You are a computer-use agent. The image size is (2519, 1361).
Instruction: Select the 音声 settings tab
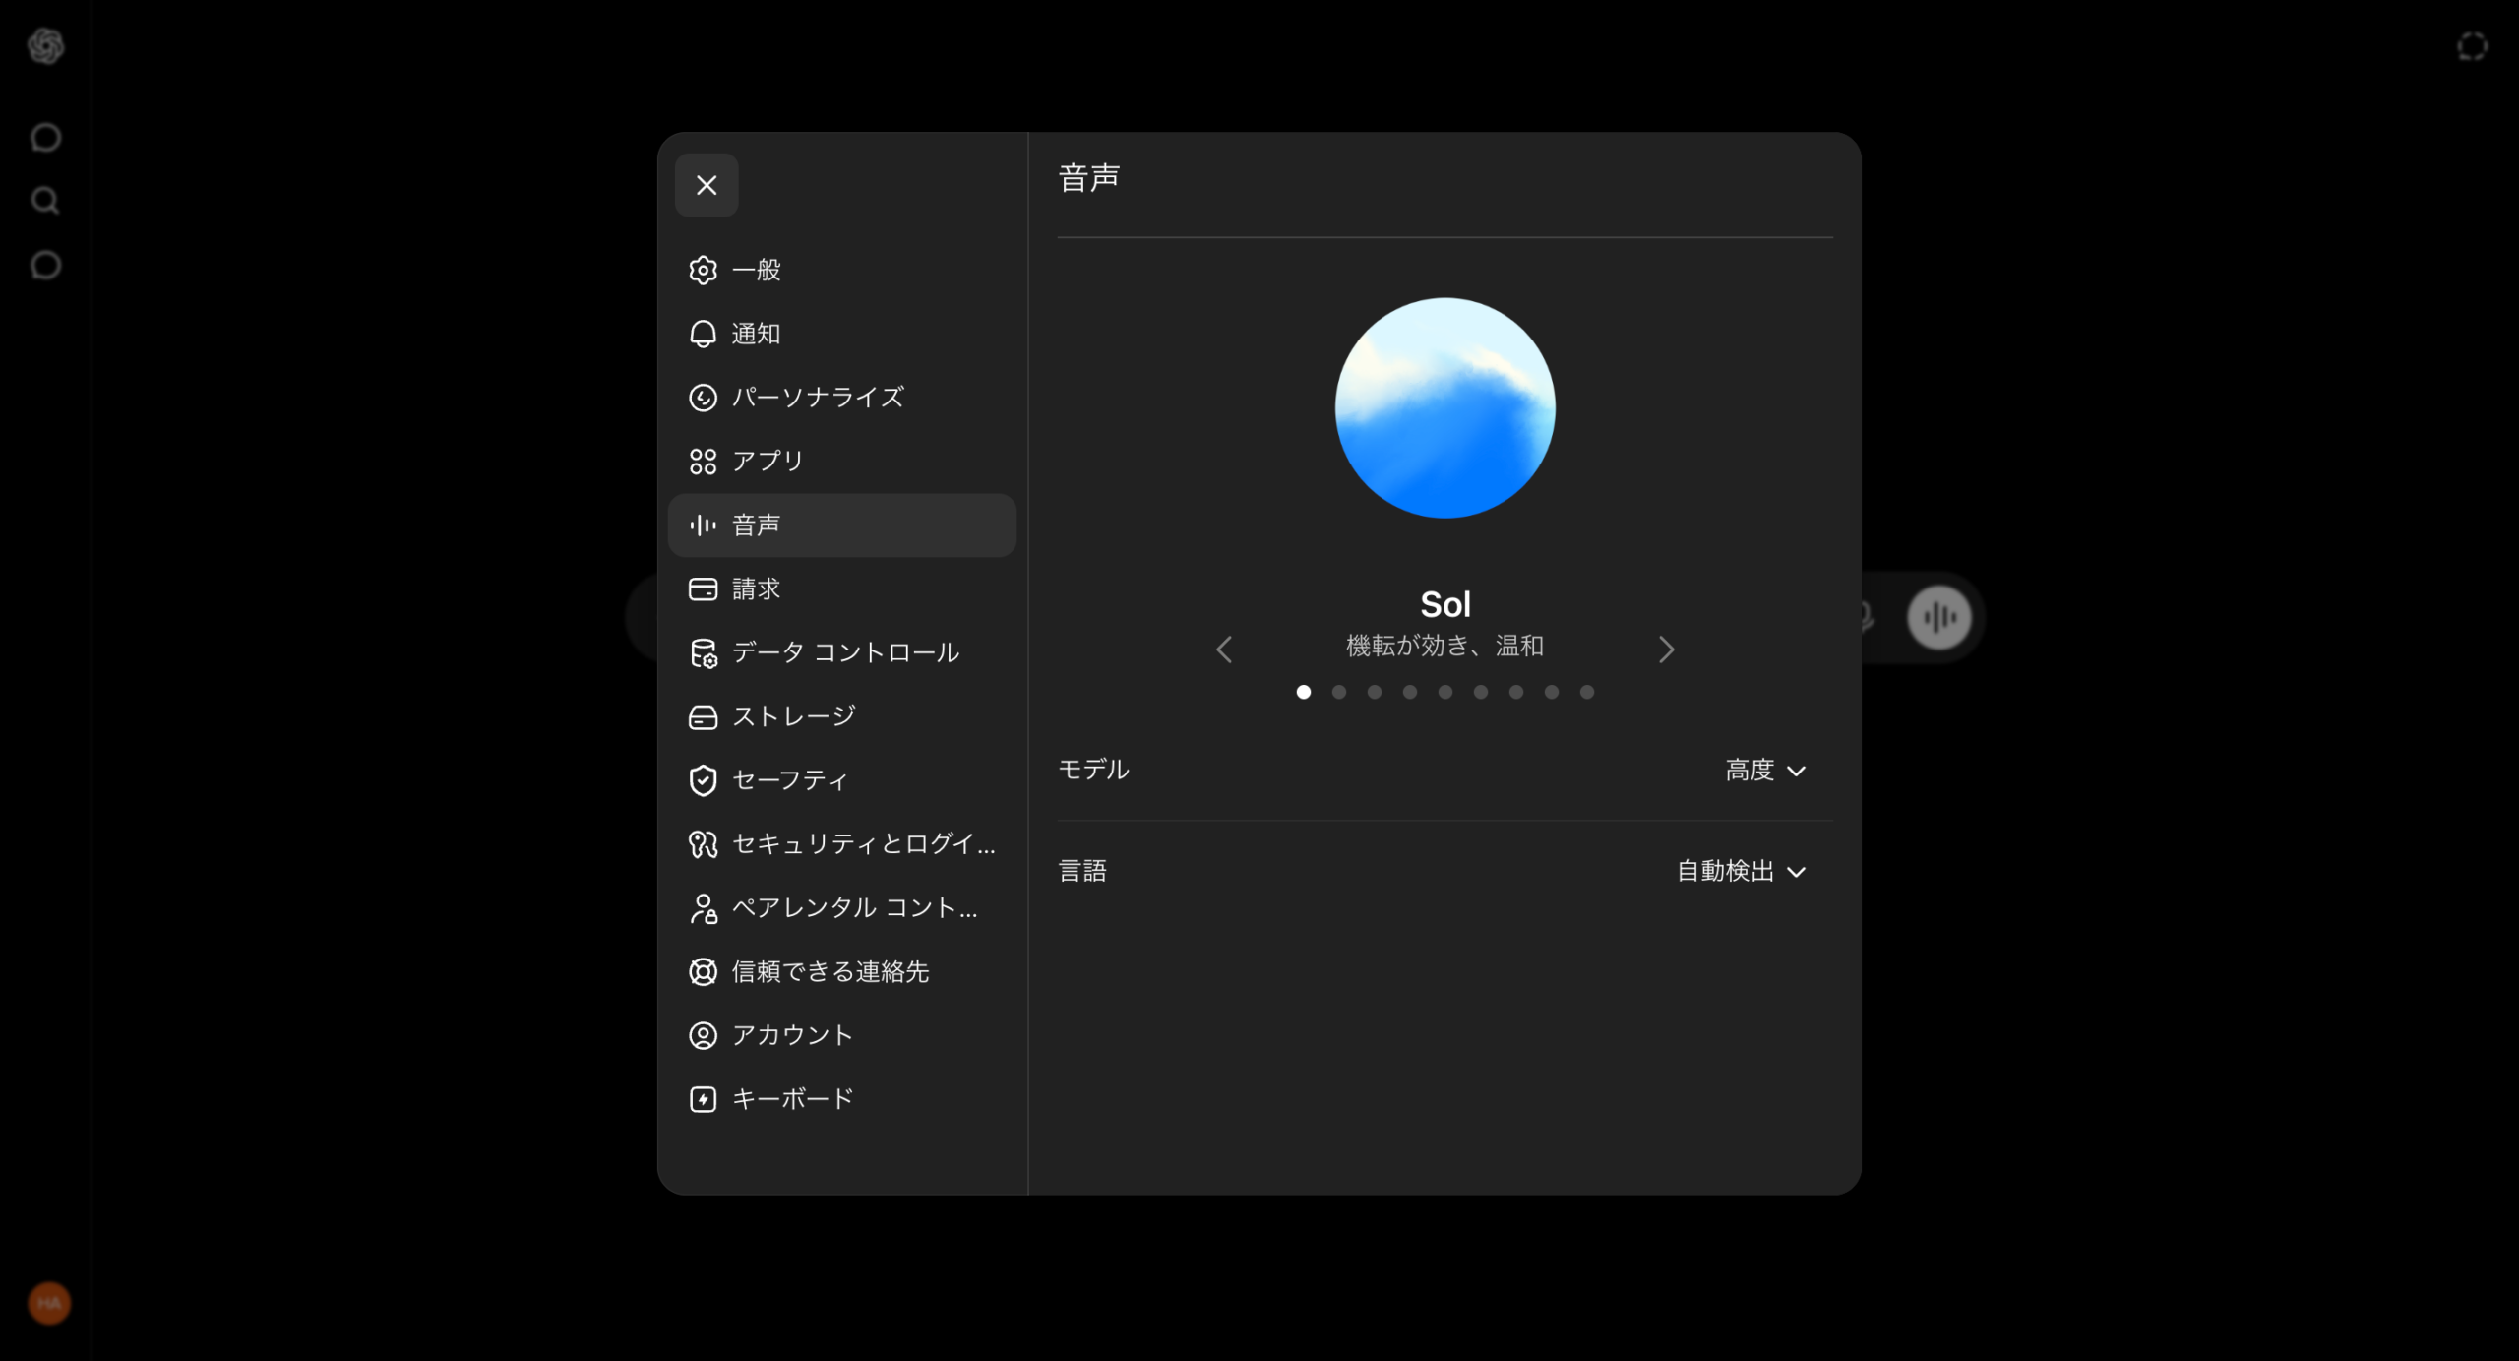click(x=842, y=526)
